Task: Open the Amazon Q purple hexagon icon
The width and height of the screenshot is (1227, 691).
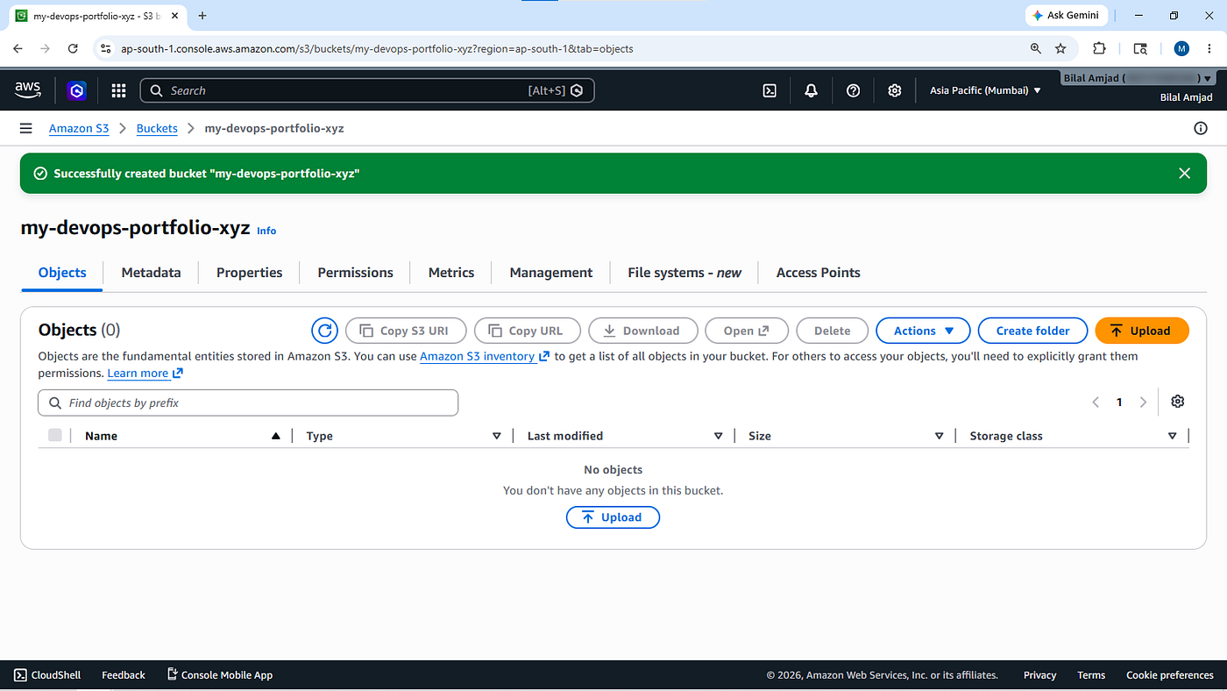Action: click(x=77, y=90)
